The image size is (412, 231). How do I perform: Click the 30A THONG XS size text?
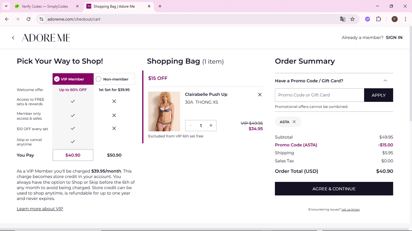[201, 102]
